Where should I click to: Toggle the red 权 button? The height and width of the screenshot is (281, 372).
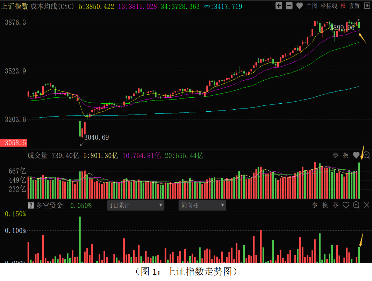(x=343, y=6)
